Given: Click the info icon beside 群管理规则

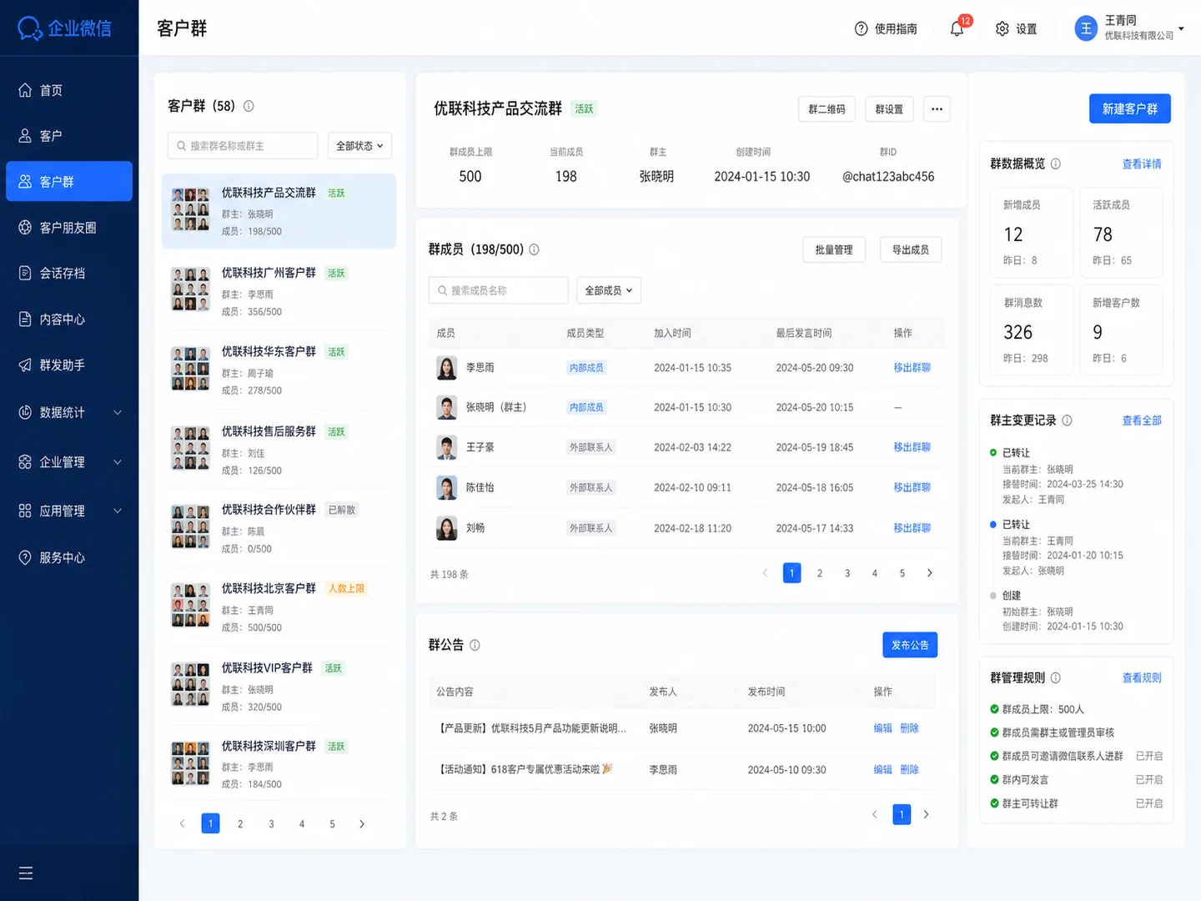Looking at the screenshot, I should [1055, 678].
